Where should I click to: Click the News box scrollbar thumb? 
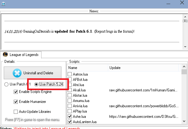[185, 21]
